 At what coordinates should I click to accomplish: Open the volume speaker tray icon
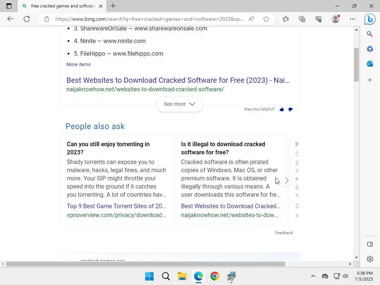coord(345,276)
